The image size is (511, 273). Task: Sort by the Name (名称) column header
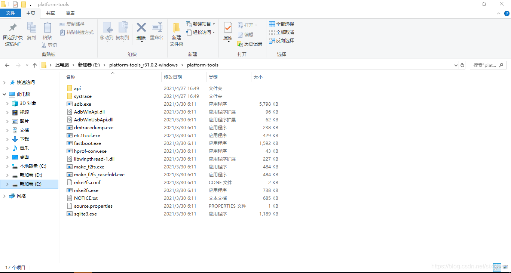pyautogui.click(x=71, y=77)
